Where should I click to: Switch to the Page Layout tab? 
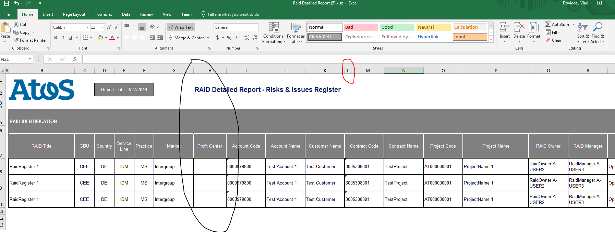pos(74,14)
